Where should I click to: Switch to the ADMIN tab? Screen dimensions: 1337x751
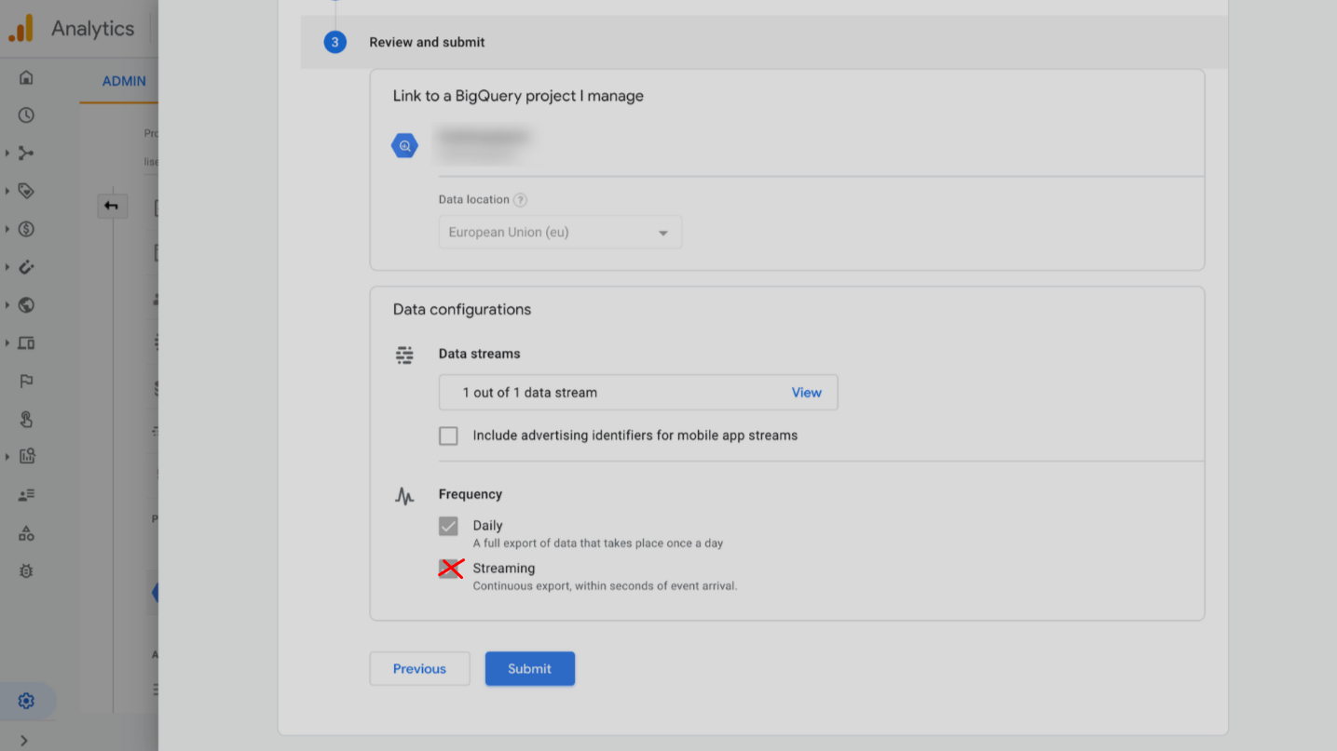coord(124,81)
